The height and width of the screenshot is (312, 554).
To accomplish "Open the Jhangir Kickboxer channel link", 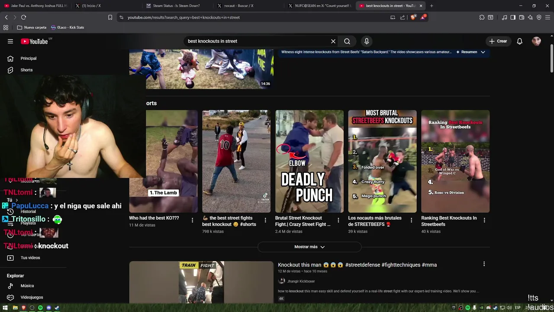I will click(x=301, y=281).
